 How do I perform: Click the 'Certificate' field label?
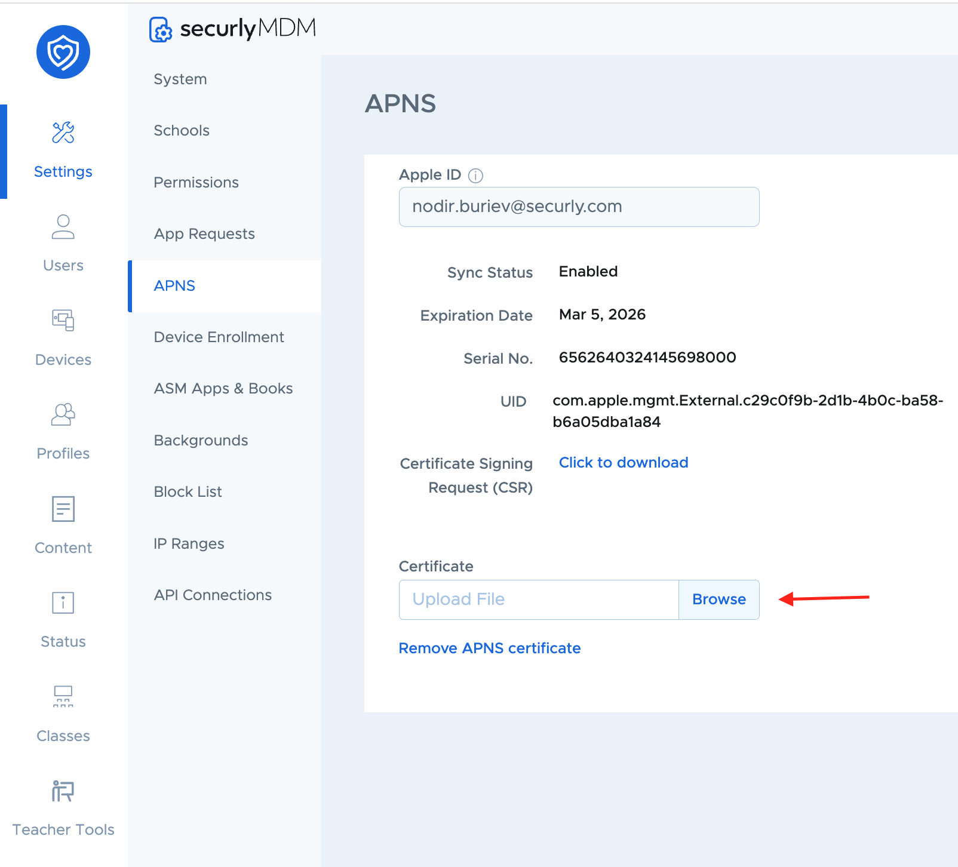click(x=436, y=567)
